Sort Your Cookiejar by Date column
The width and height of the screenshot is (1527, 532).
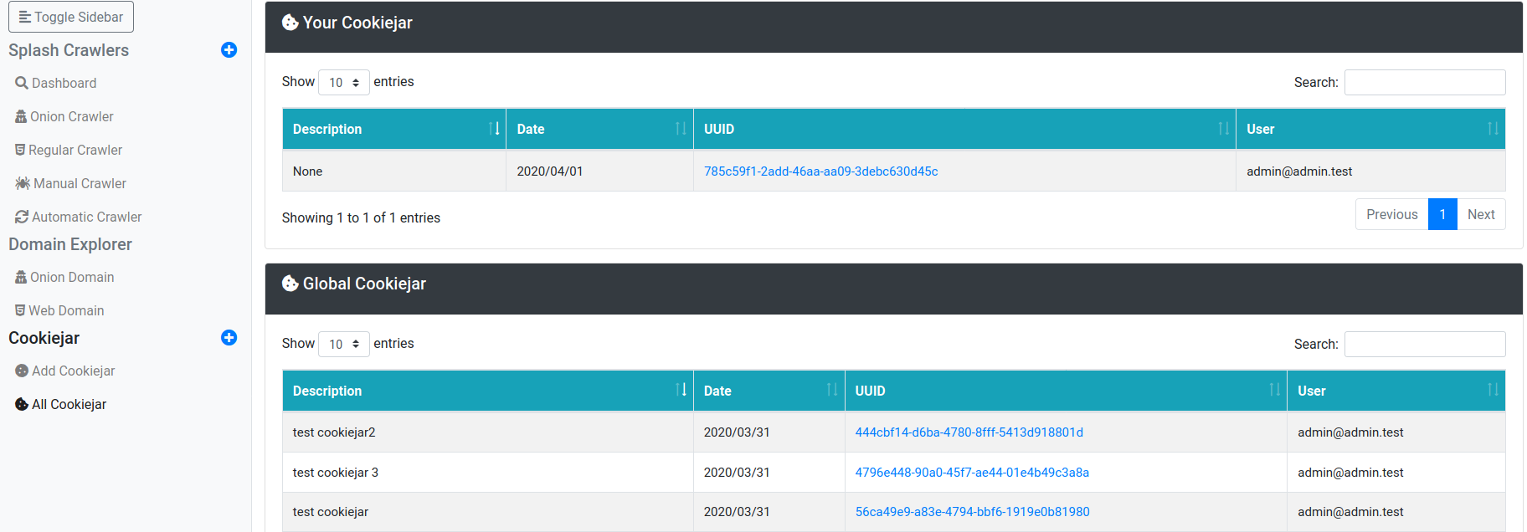[x=599, y=129]
